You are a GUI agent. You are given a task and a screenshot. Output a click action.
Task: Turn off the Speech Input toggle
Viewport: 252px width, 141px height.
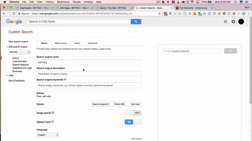tap(133, 122)
